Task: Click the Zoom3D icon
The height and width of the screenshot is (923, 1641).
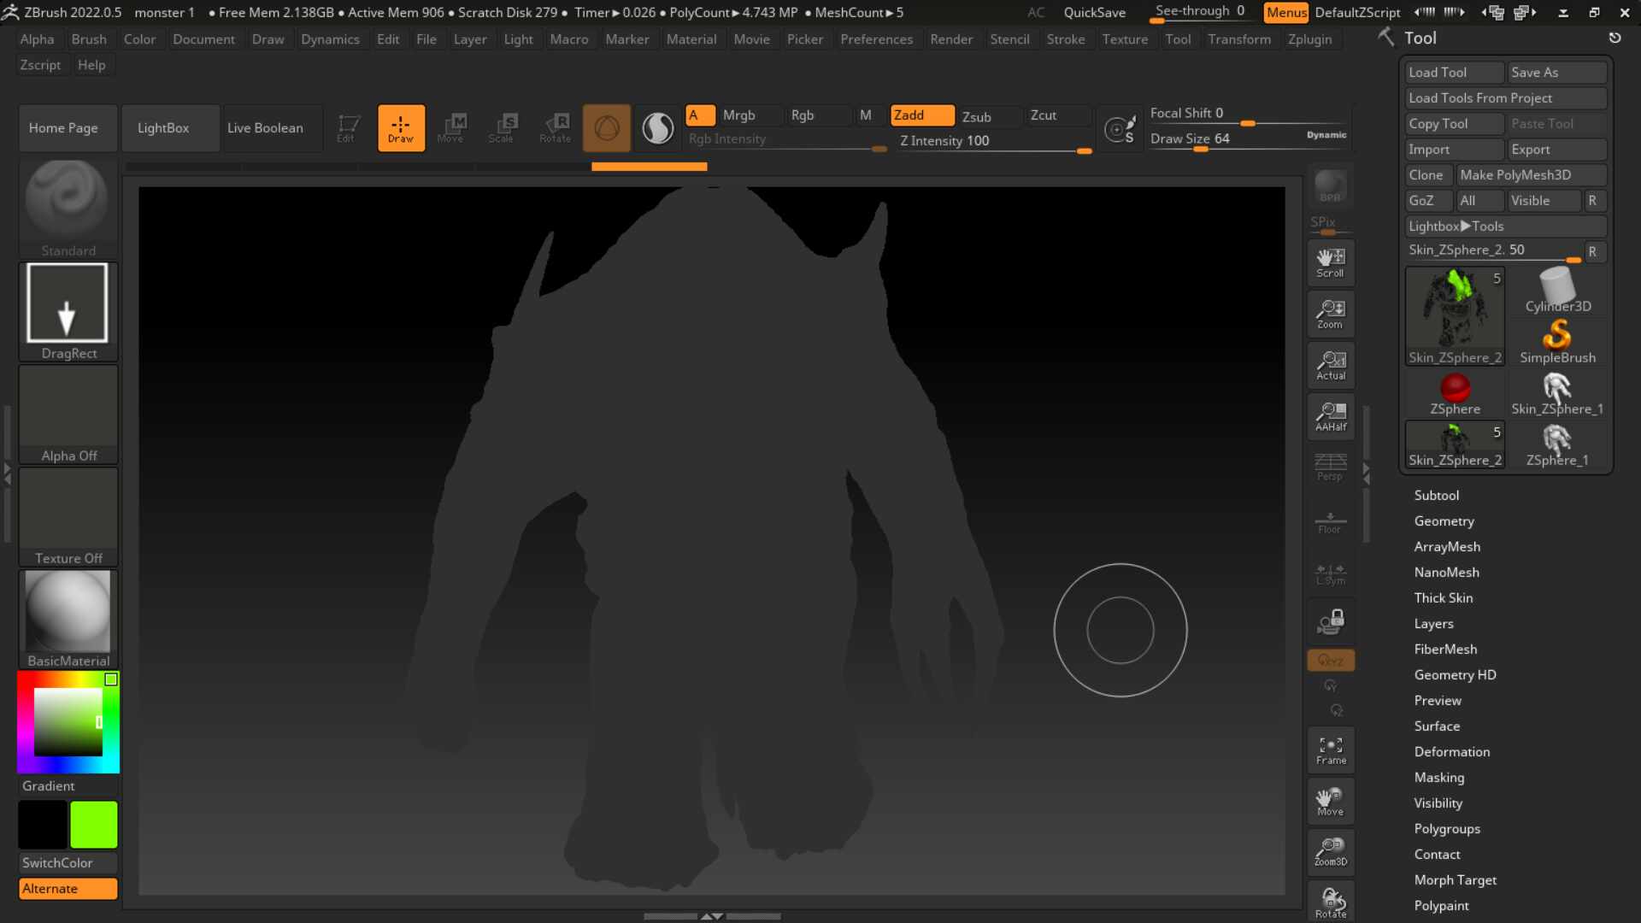Action: pos(1331,853)
